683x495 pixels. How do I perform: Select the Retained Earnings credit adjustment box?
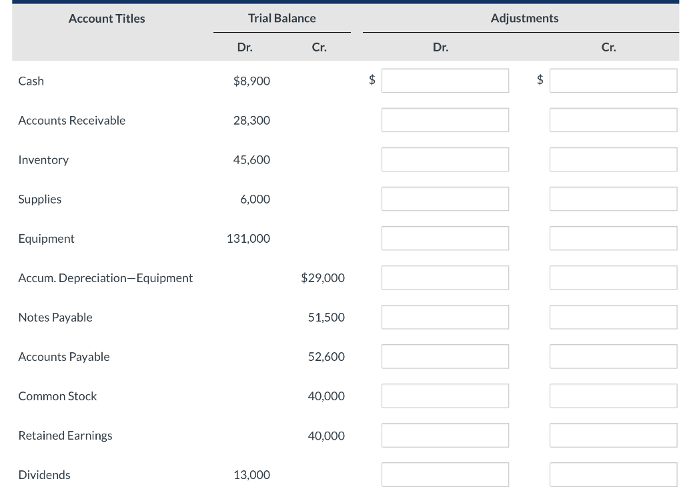pyautogui.click(x=613, y=434)
